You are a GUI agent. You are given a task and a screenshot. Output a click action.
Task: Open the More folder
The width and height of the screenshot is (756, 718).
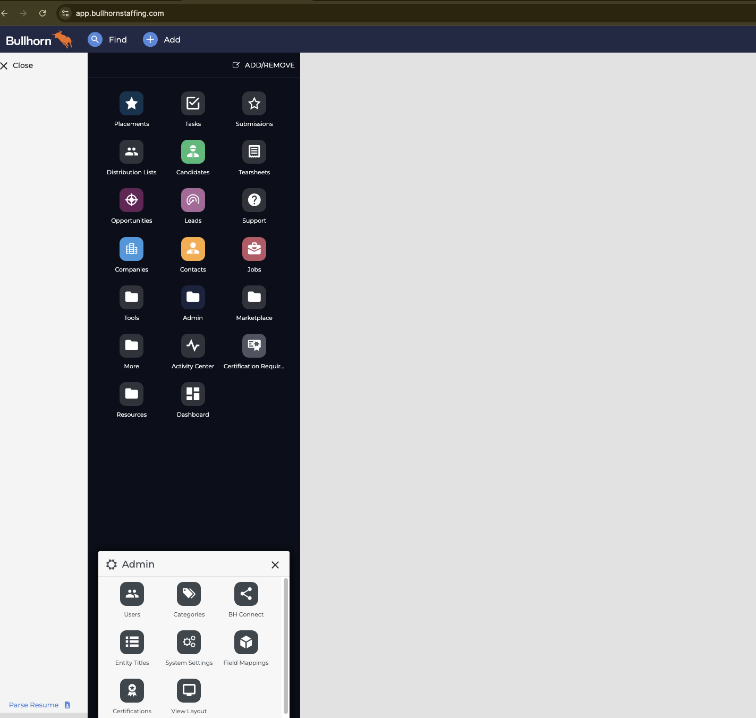coord(132,346)
